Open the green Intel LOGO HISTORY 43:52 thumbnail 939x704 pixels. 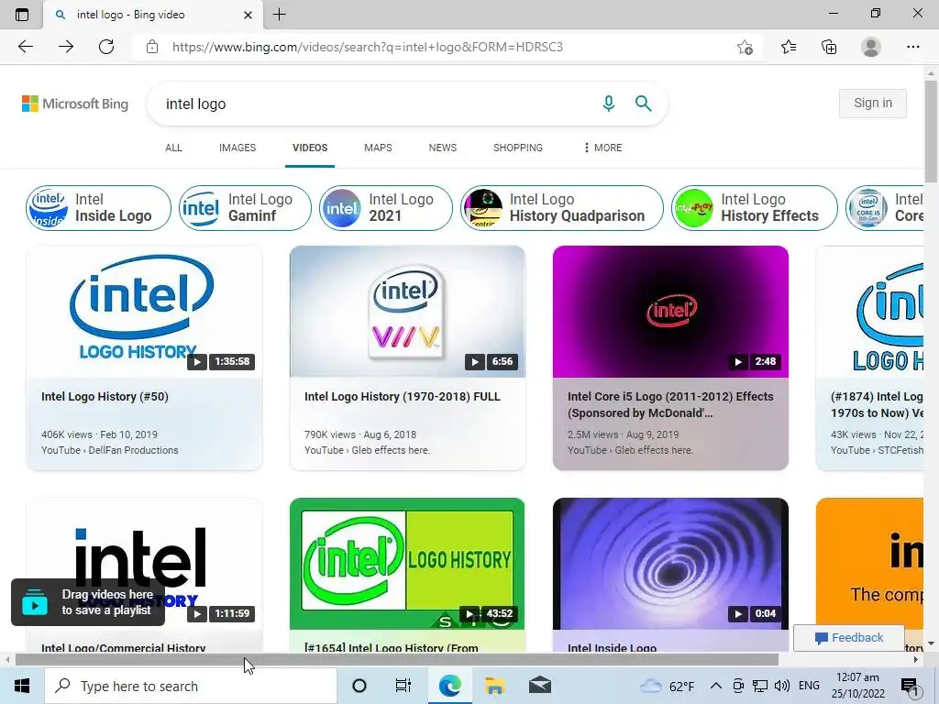click(407, 563)
